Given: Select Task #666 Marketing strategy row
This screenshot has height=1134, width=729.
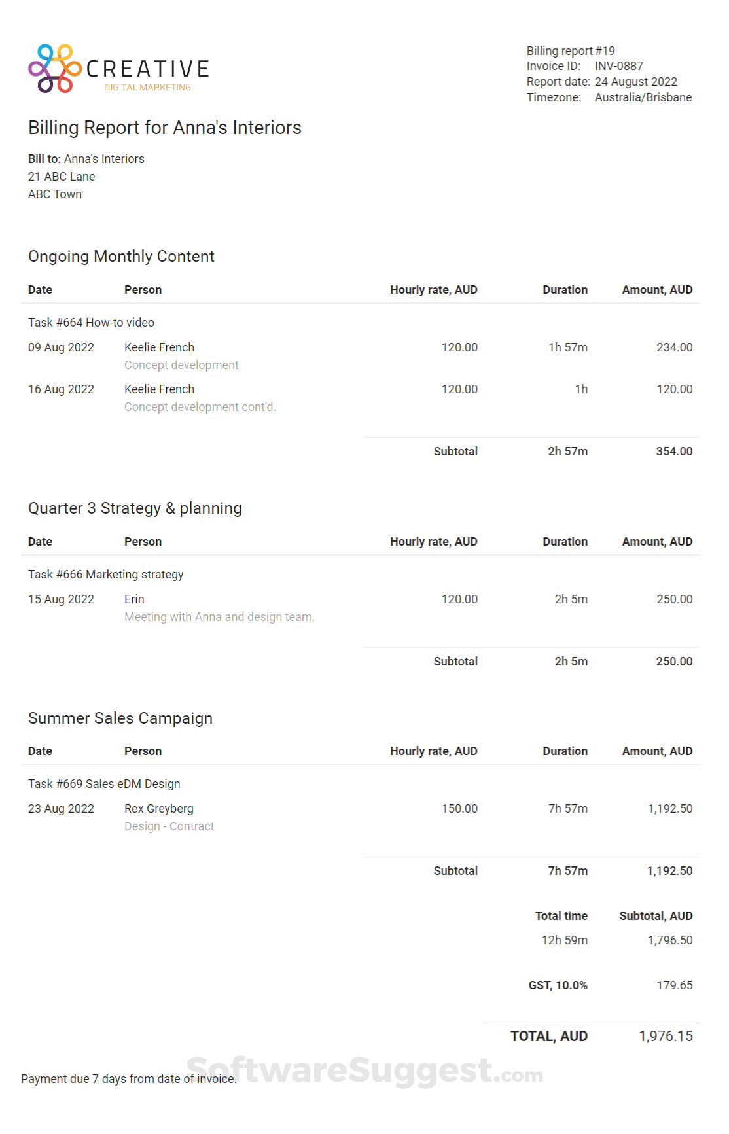Looking at the screenshot, I should 105,575.
